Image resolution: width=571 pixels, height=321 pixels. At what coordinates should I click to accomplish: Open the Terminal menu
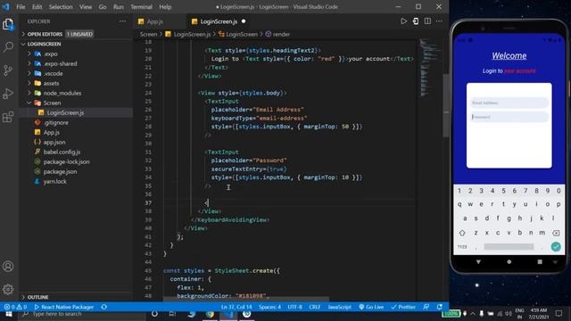pyautogui.click(x=141, y=6)
